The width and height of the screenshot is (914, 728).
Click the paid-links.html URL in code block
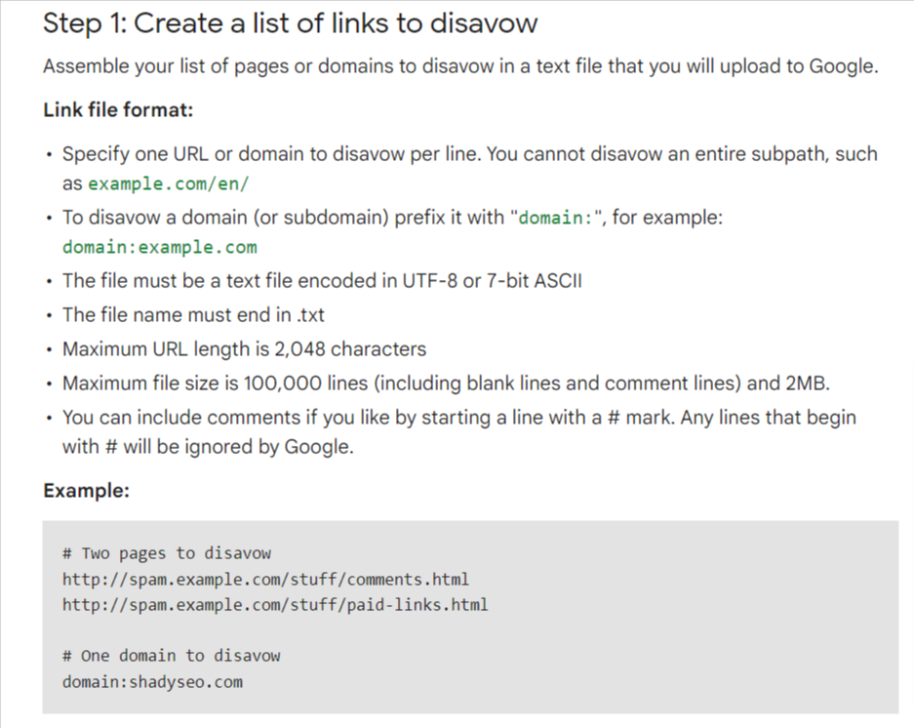click(275, 605)
